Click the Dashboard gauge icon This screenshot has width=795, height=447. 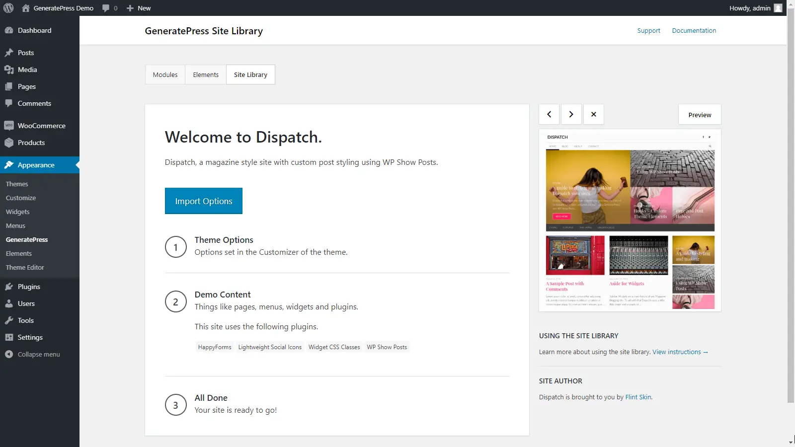coord(9,30)
